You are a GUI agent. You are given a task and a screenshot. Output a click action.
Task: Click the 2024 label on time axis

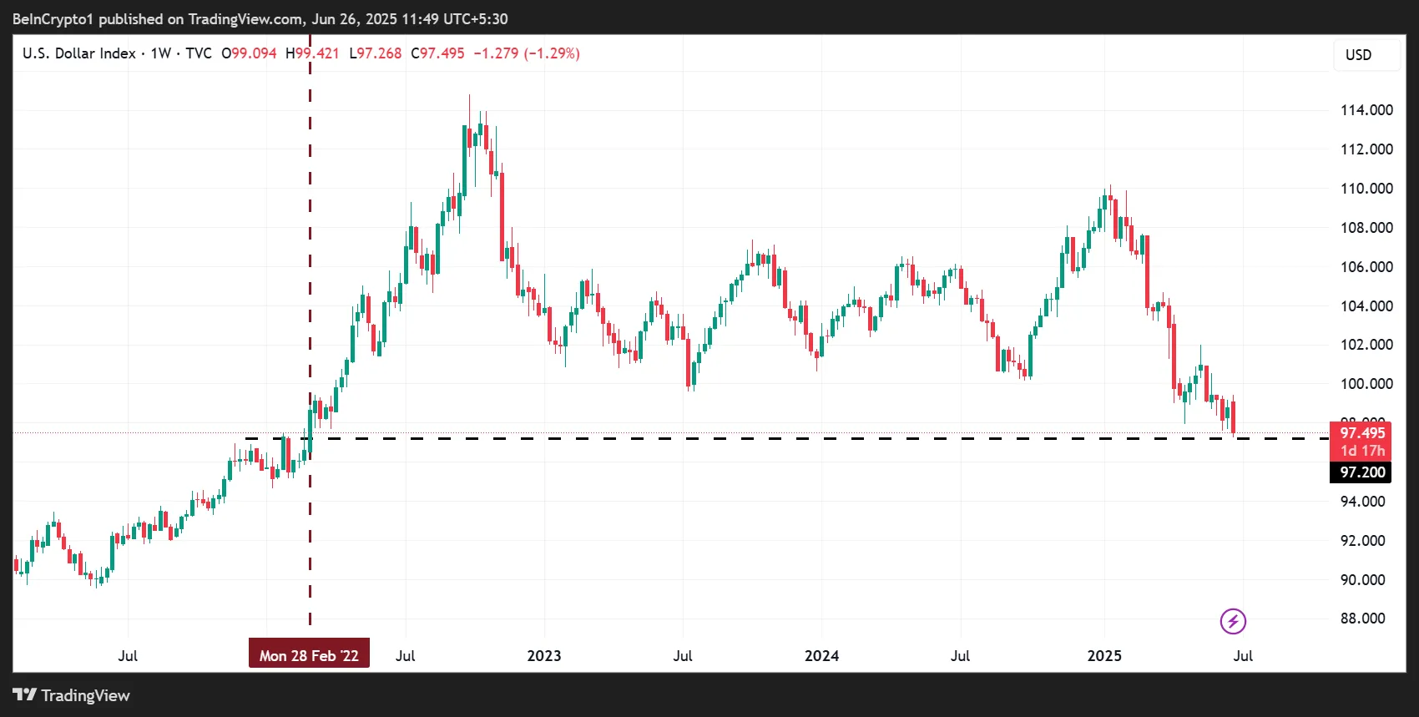tap(821, 655)
